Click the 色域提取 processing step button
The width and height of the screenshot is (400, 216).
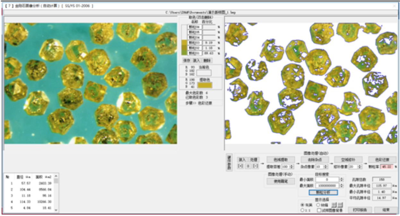[x=280, y=160]
